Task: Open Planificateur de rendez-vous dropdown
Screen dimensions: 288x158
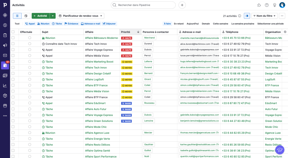Action: pos(81,16)
